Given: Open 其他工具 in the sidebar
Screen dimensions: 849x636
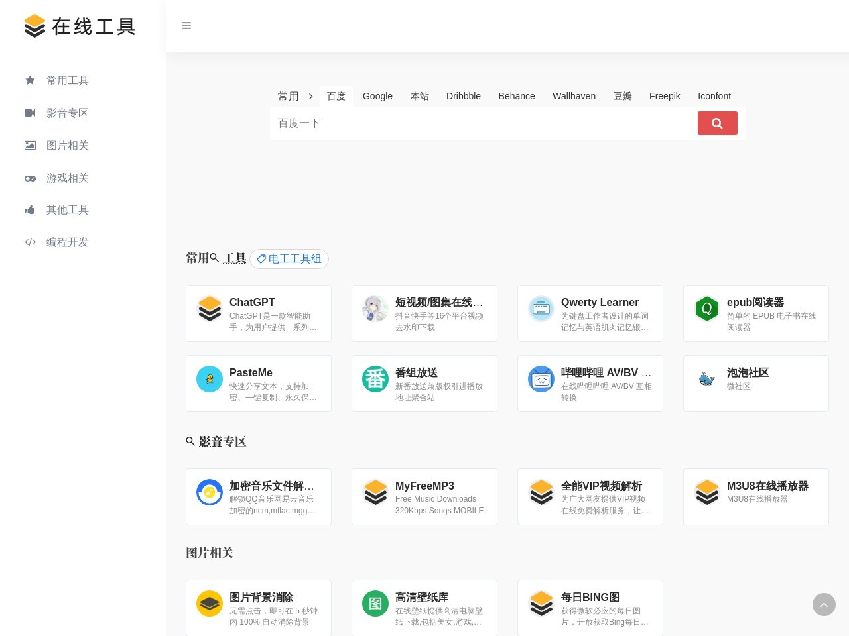Looking at the screenshot, I should [x=68, y=209].
